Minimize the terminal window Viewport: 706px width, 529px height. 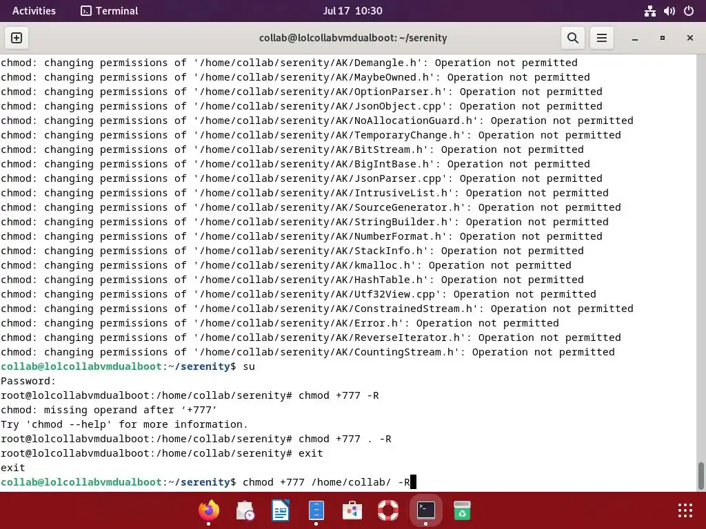pyautogui.click(x=635, y=39)
